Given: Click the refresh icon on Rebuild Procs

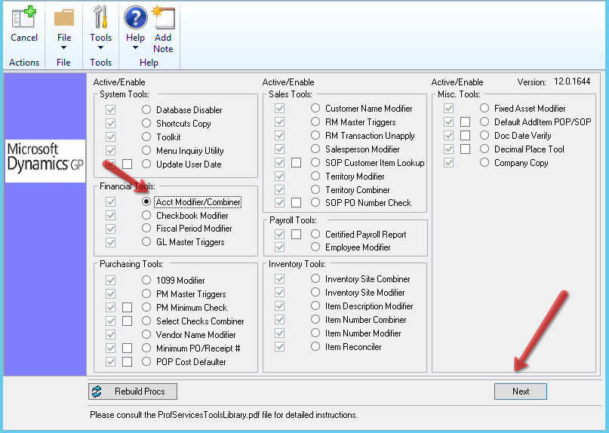Looking at the screenshot, I should [97, 392].
